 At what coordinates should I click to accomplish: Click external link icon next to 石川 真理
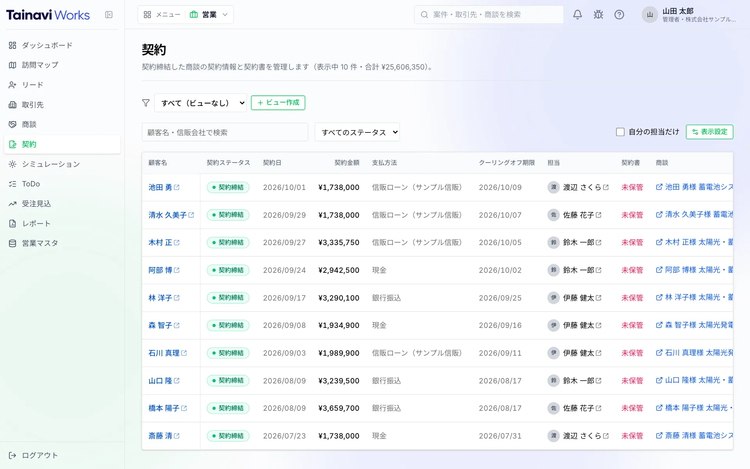[184, 353]
